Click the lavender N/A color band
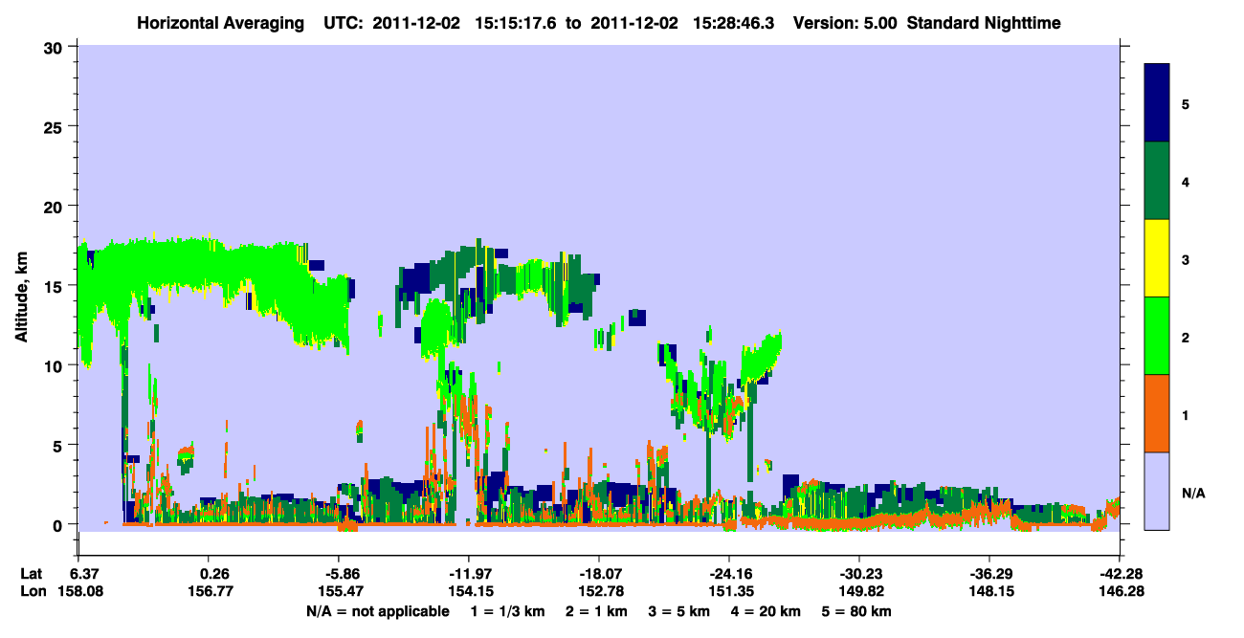This screenshot has height=638, width=1244. [1157, 491]
